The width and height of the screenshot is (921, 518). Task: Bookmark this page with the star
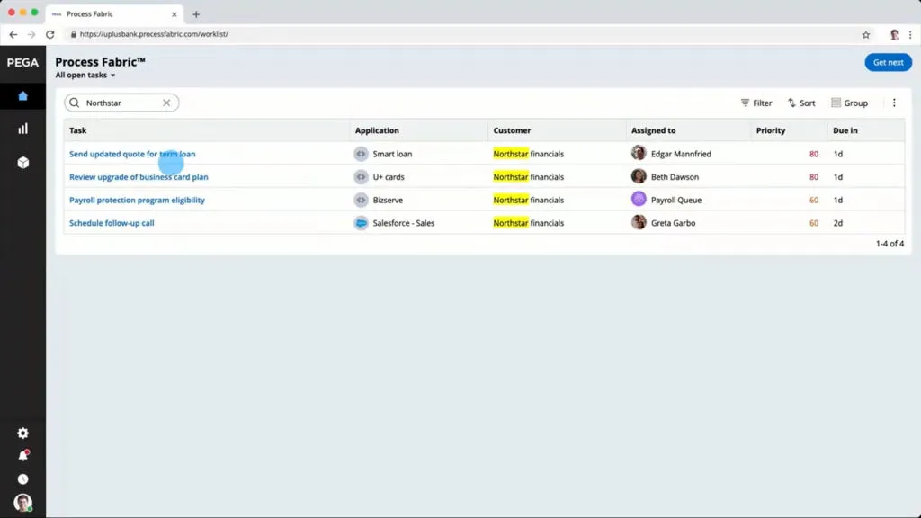coord(866,35)
